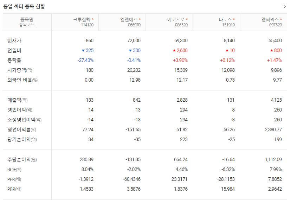Screen dimensions: 291x203
Task: Click stock code 151910
Action: point(228,25)
